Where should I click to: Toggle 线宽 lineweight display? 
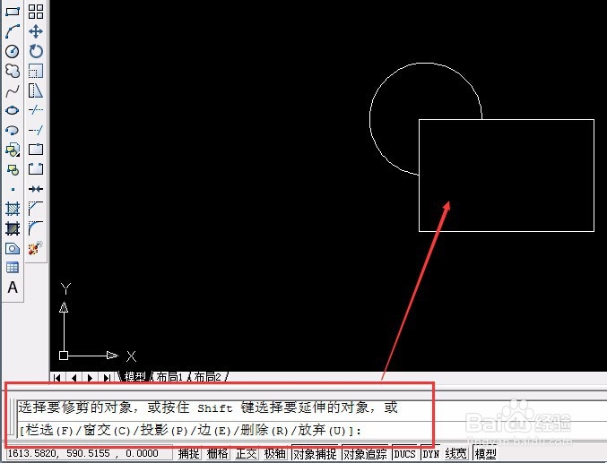[456, 454]
